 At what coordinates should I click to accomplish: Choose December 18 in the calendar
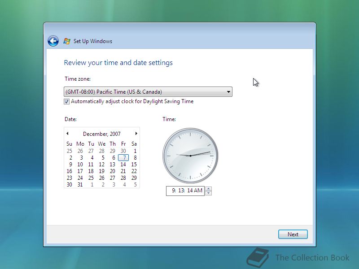(91, 171)
